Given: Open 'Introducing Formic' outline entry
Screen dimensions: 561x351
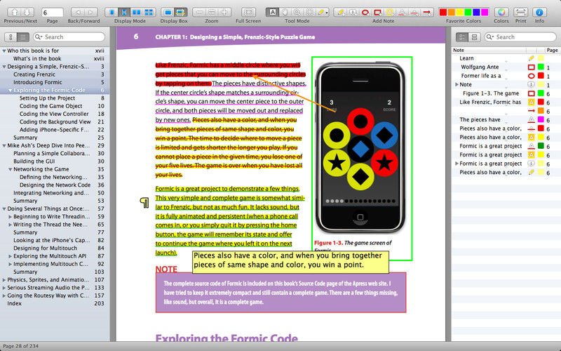Looking at the screenshot, I should click(38, 82).
